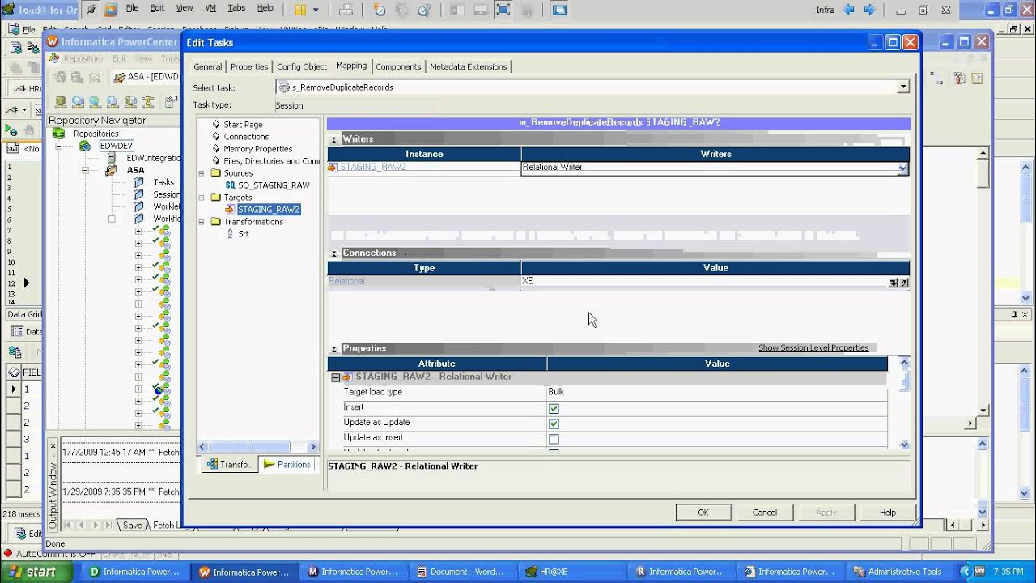This screenshot has width=1036, height=583.
Task: Click the Transformations folder icon
Action: [215, 222]
